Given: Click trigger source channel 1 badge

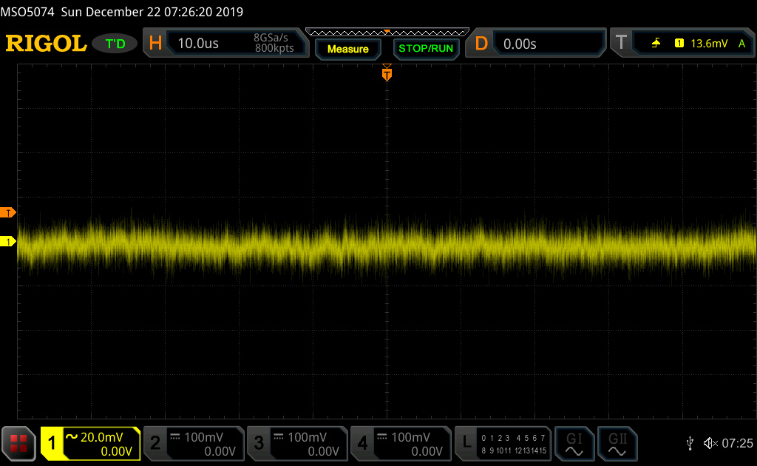Looking at the screenshot, I should [x=679, y=44].
